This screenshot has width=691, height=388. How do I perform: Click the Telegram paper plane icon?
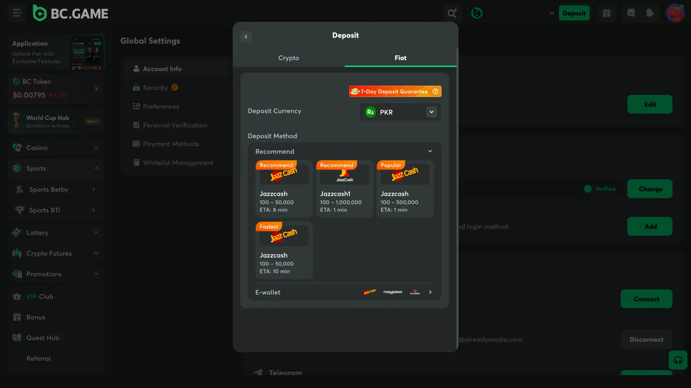point(258,373)
